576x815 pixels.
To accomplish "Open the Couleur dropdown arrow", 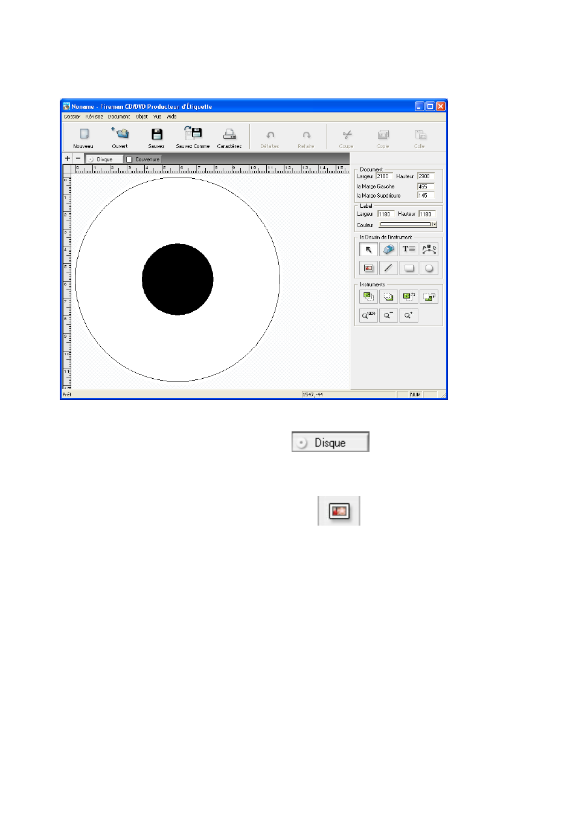I will (x=434, y=225).
